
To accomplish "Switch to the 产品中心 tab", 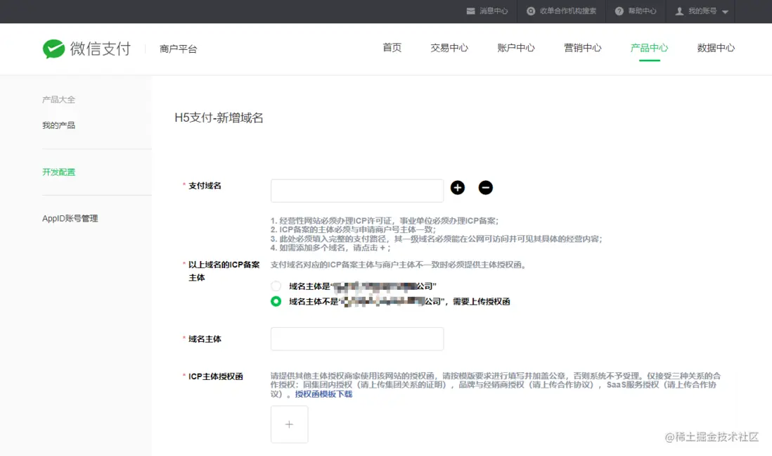I will pos(648,48).
